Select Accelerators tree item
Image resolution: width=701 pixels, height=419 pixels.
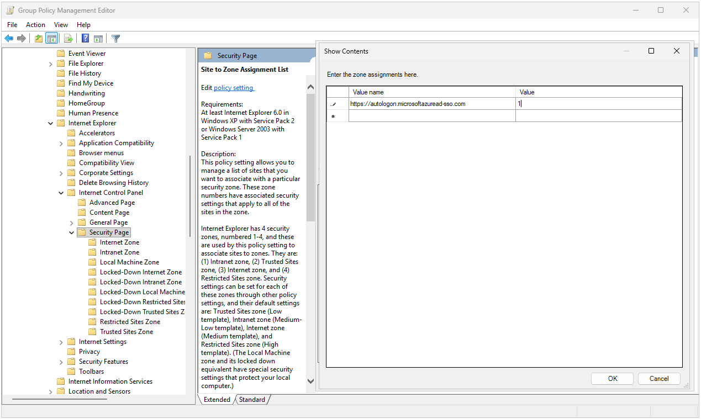pos(97,133)
